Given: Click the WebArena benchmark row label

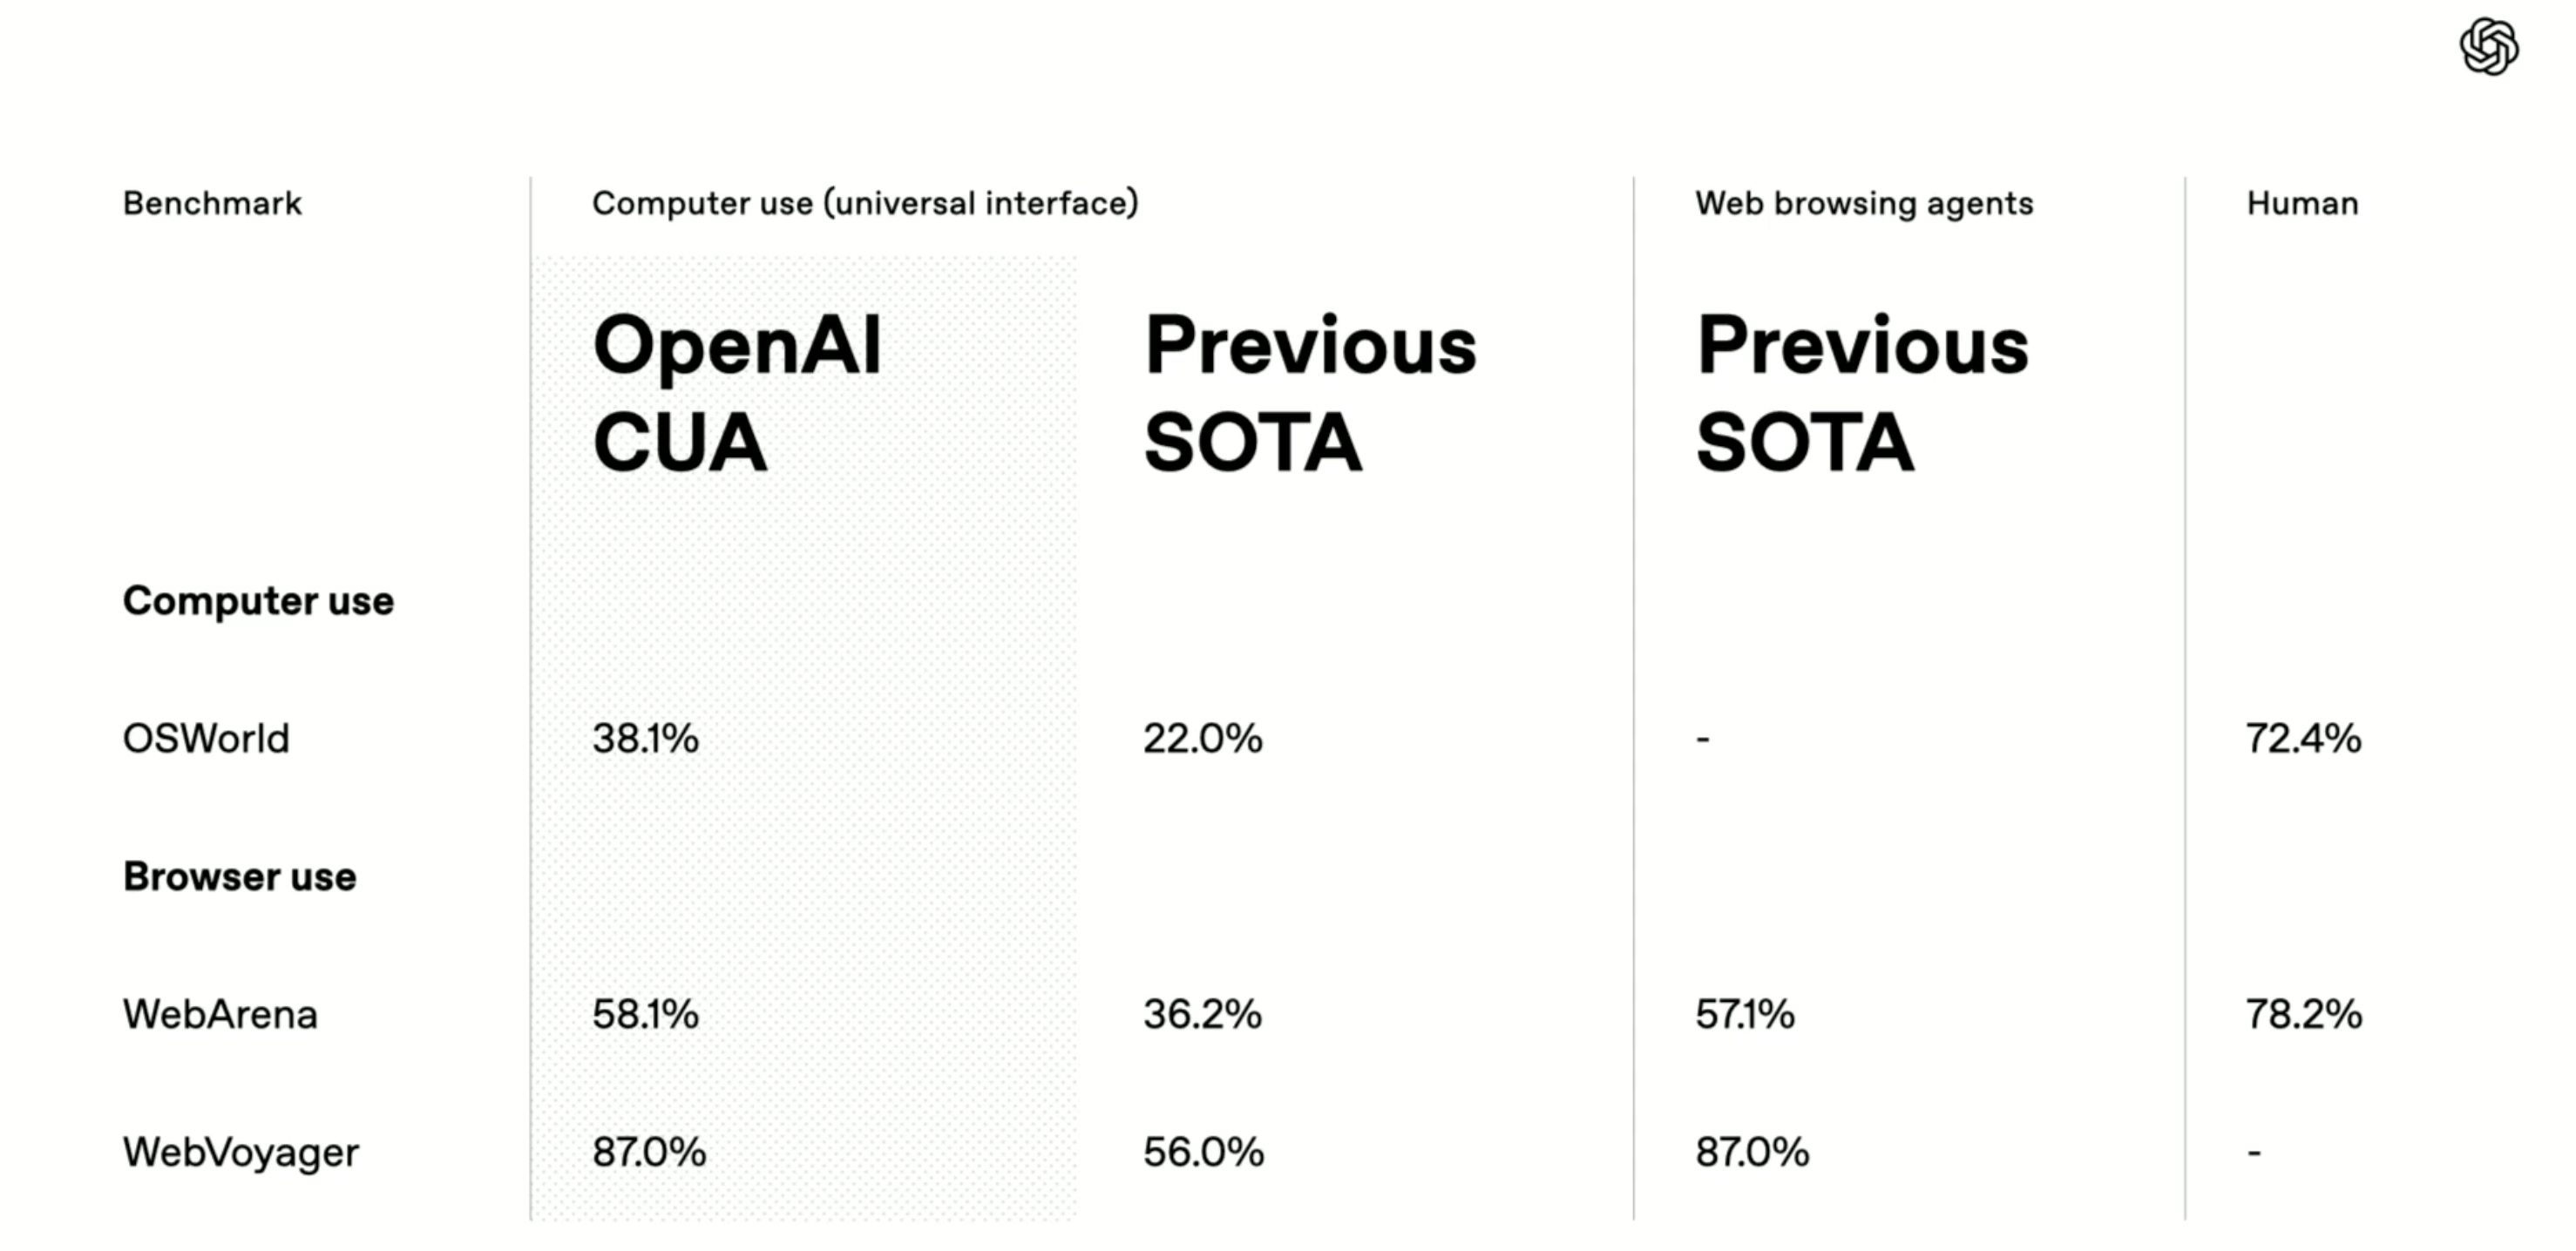Looking at the screenshot, I should click(x=220, y=1014).
